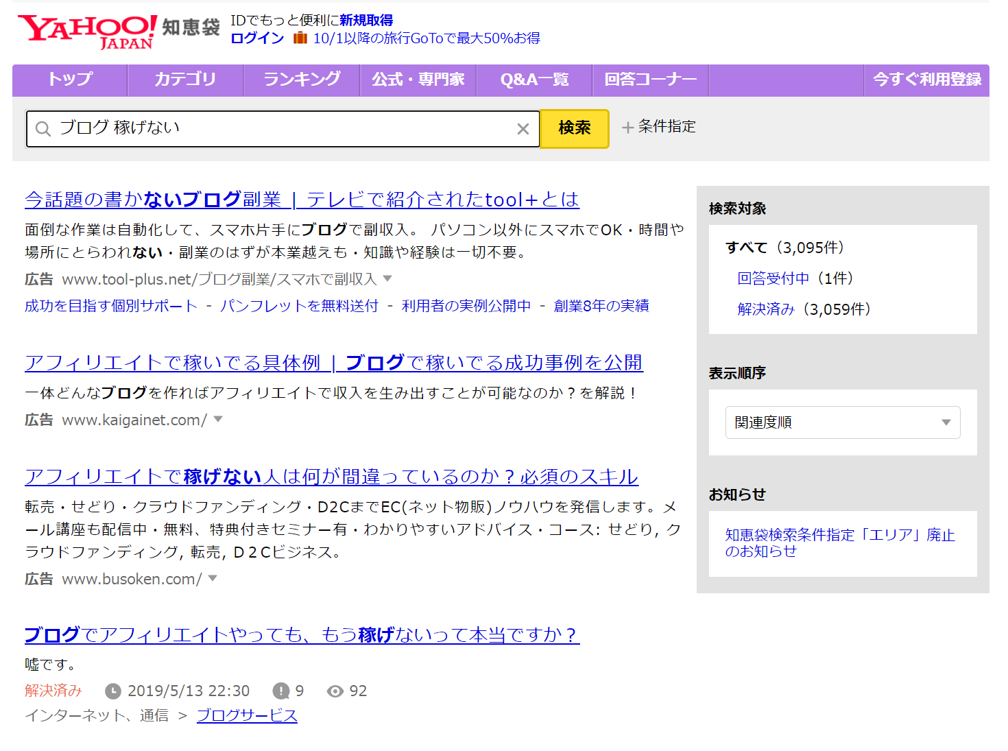The width and height of the screenshot is (1008, 751).
Task: Open the Q&A一覧 tab
Action: 534,80
